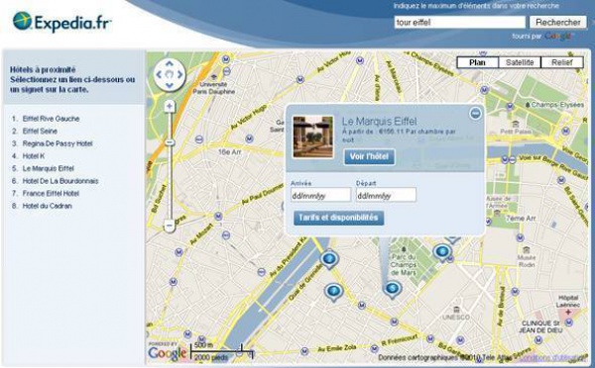The height and width of the screenshot is (368, 595).
Task: Click the Arrivée date field
Action: 320,195
